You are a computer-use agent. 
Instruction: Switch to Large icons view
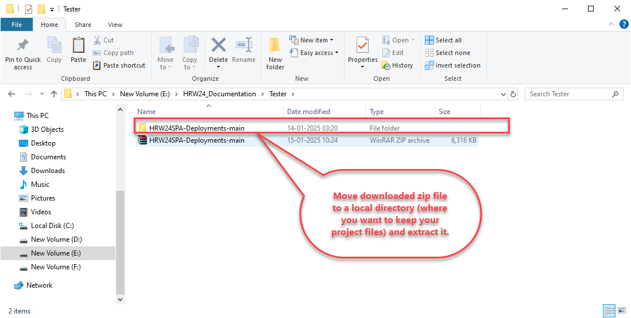tap(622, 311)
